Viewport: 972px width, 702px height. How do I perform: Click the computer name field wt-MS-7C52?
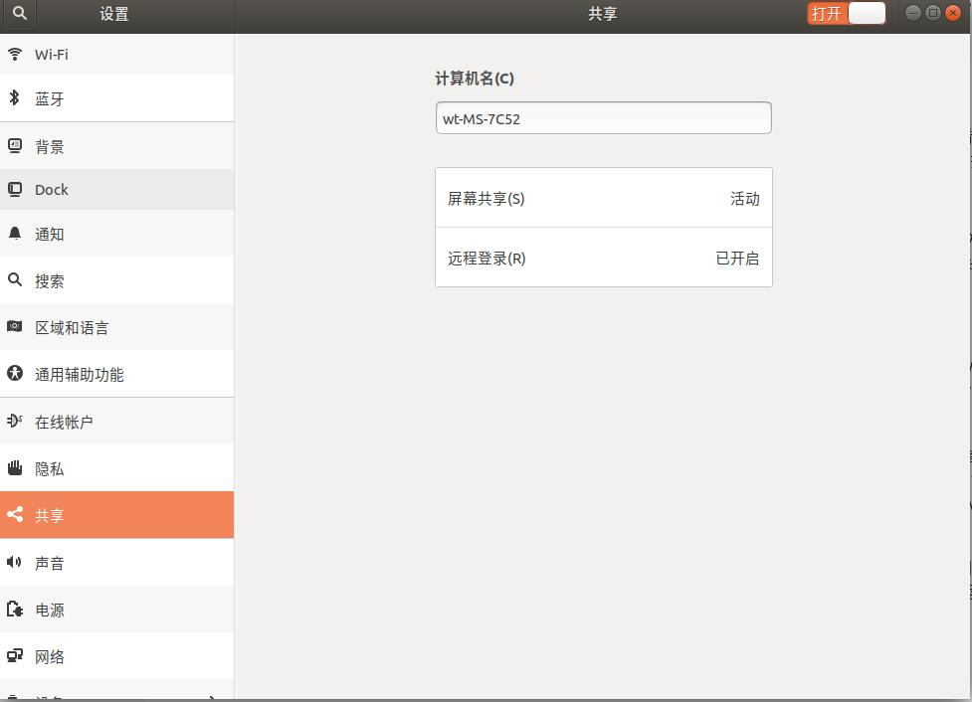(604, 117)
